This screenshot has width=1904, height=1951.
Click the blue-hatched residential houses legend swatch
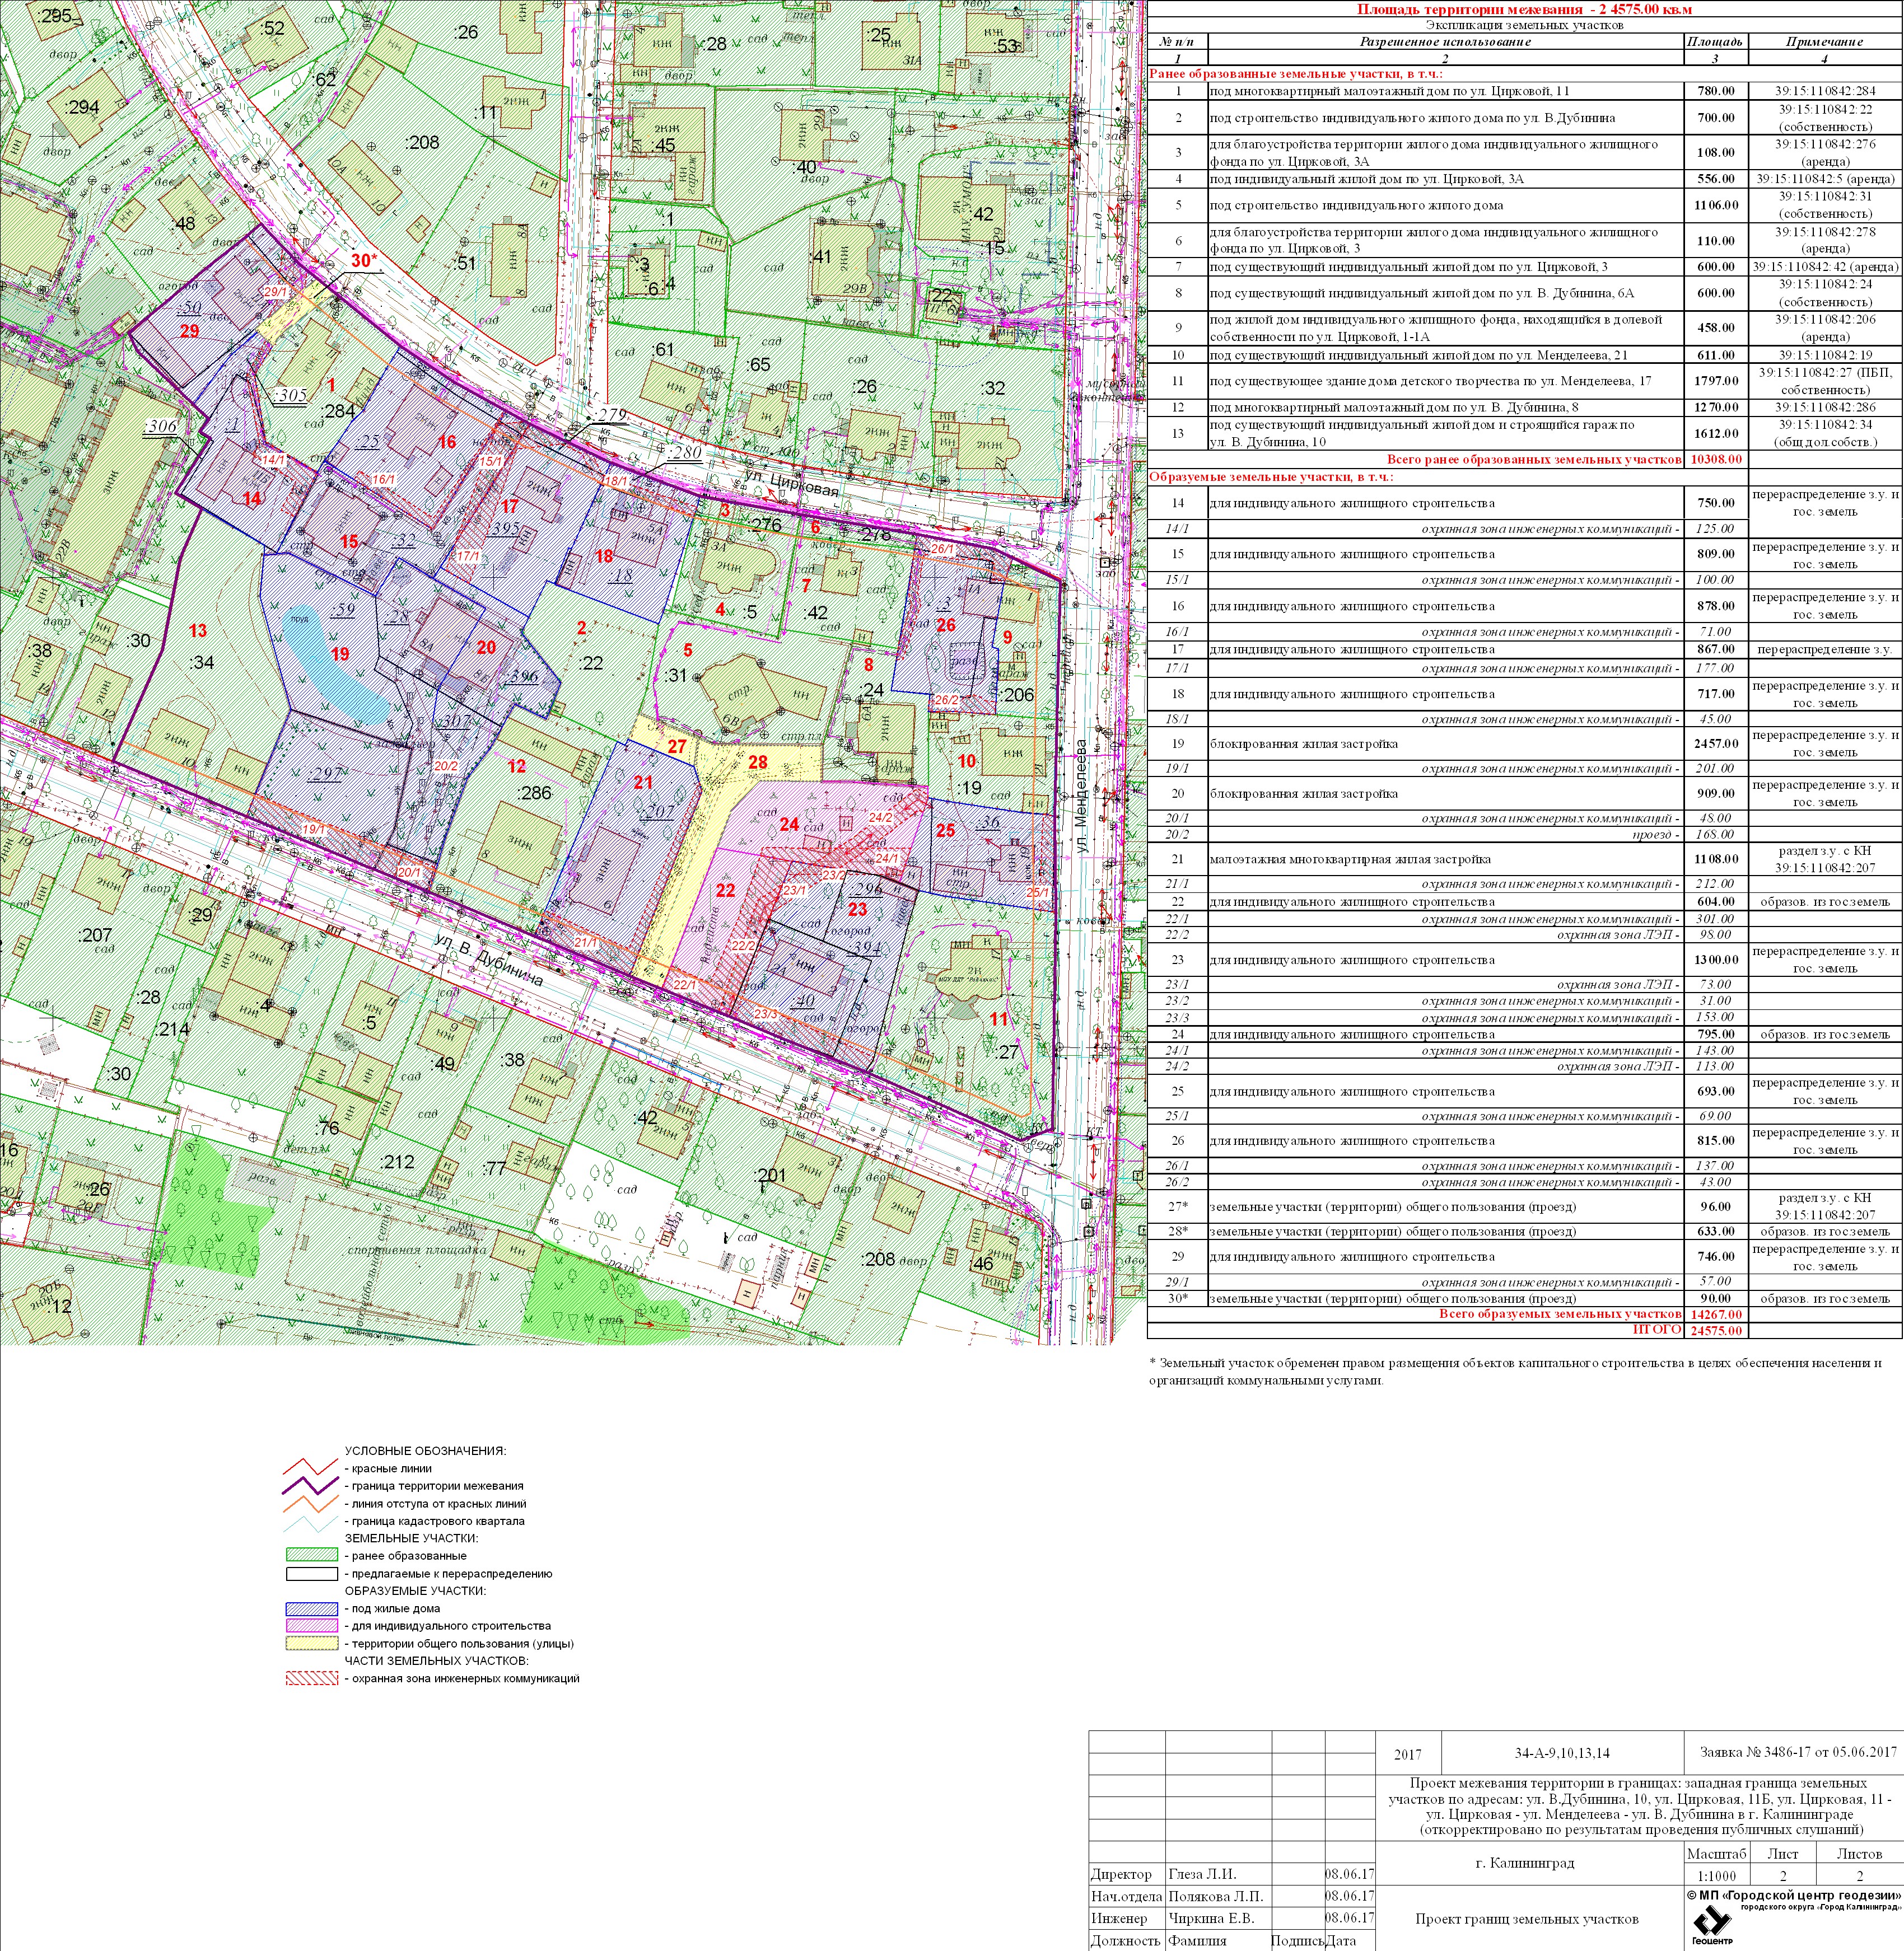(x=312, y=1608)
